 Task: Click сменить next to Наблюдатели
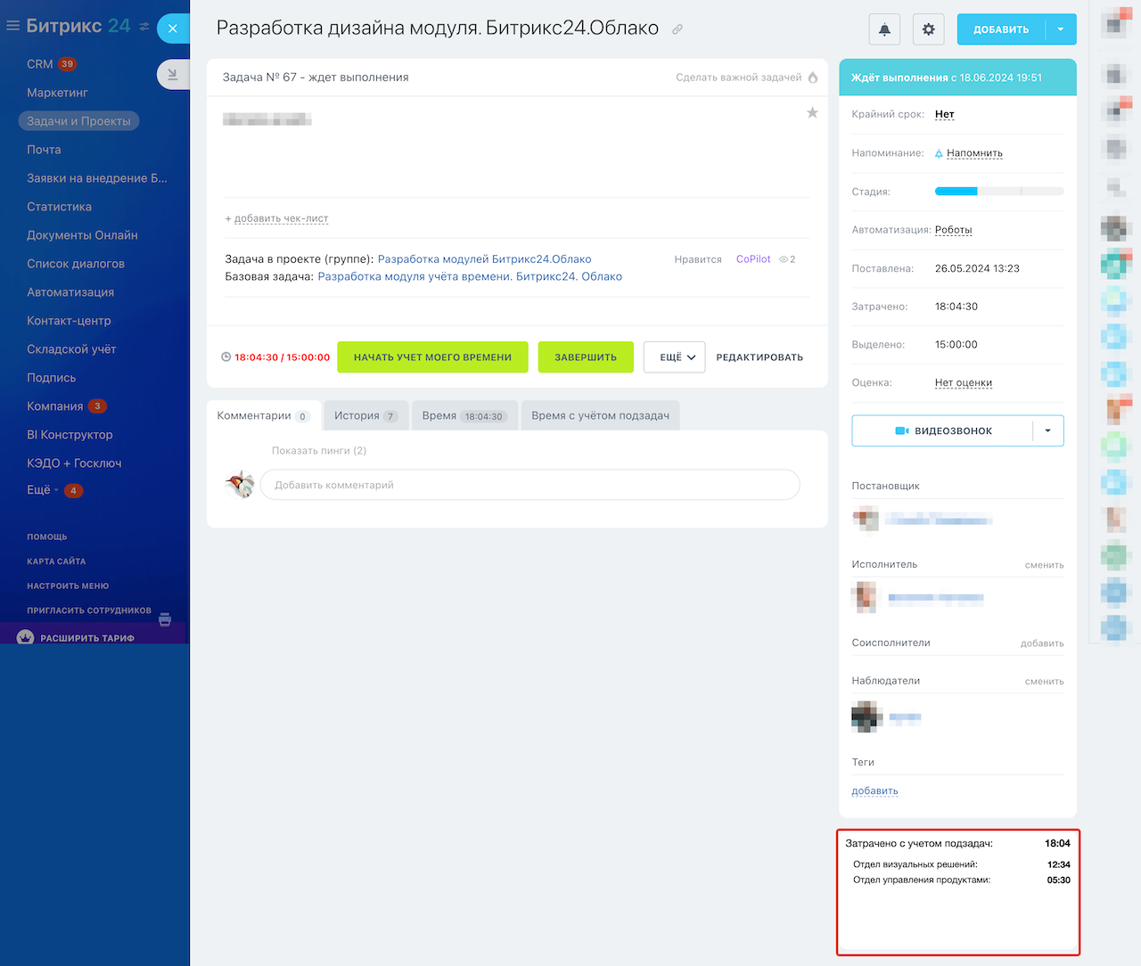tap(1045, 682)
